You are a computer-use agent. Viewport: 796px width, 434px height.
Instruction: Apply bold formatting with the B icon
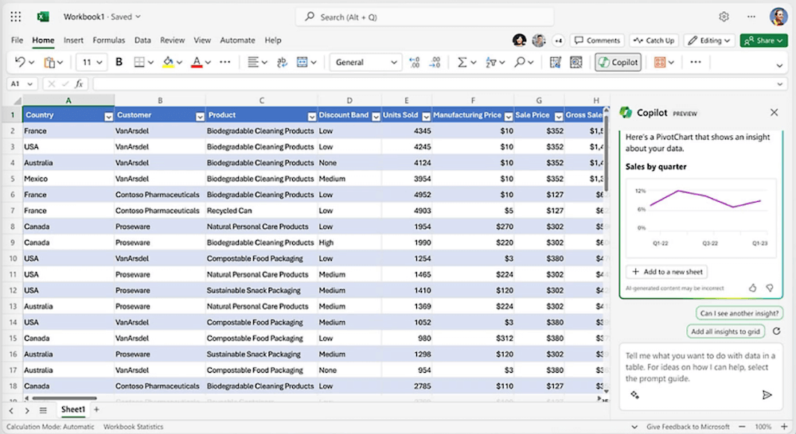pos(119,62)
